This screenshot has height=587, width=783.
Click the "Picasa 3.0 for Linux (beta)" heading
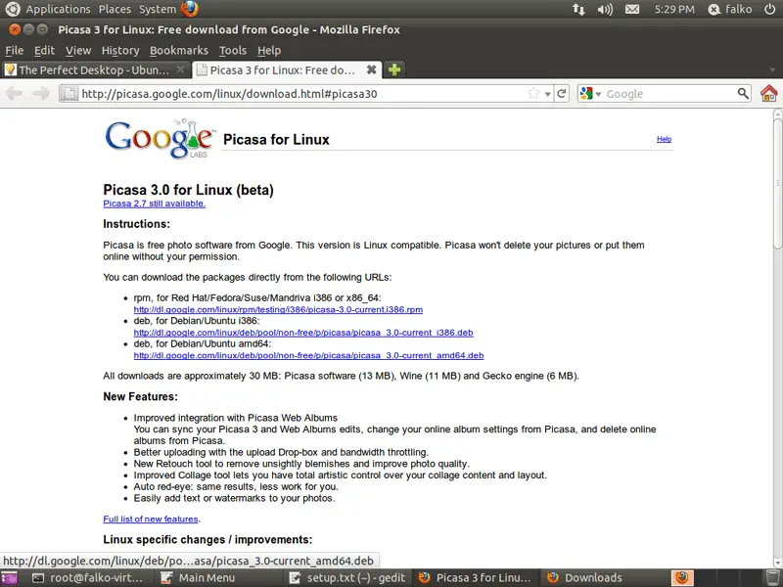188,190
